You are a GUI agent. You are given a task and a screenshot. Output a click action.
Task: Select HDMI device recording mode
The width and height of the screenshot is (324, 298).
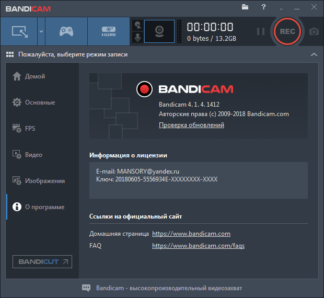[108, 31]
